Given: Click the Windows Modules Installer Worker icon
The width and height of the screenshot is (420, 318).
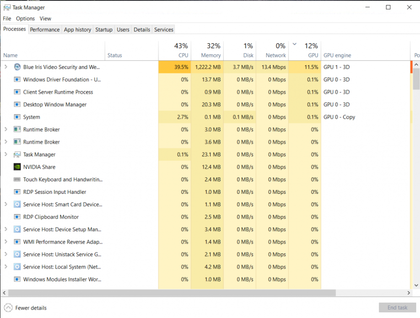Looking at the screenshot, I should pyautogui.click(x=17, y=279).
